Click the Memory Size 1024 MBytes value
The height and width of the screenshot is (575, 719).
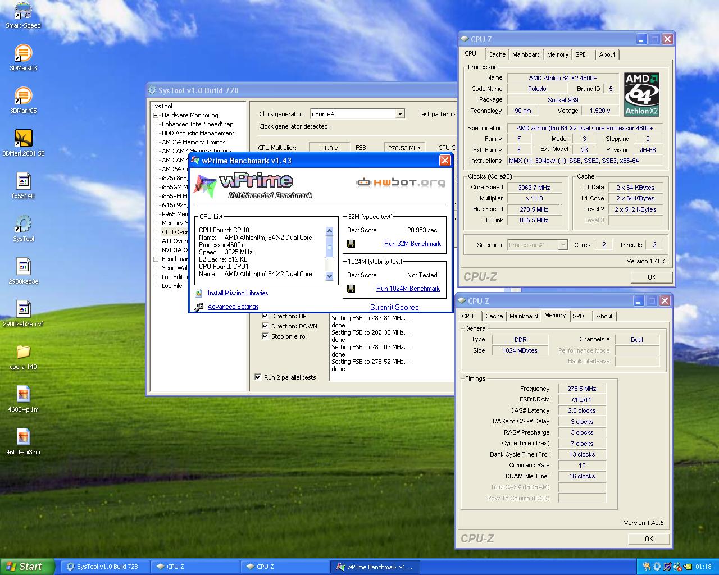point(520,350)
